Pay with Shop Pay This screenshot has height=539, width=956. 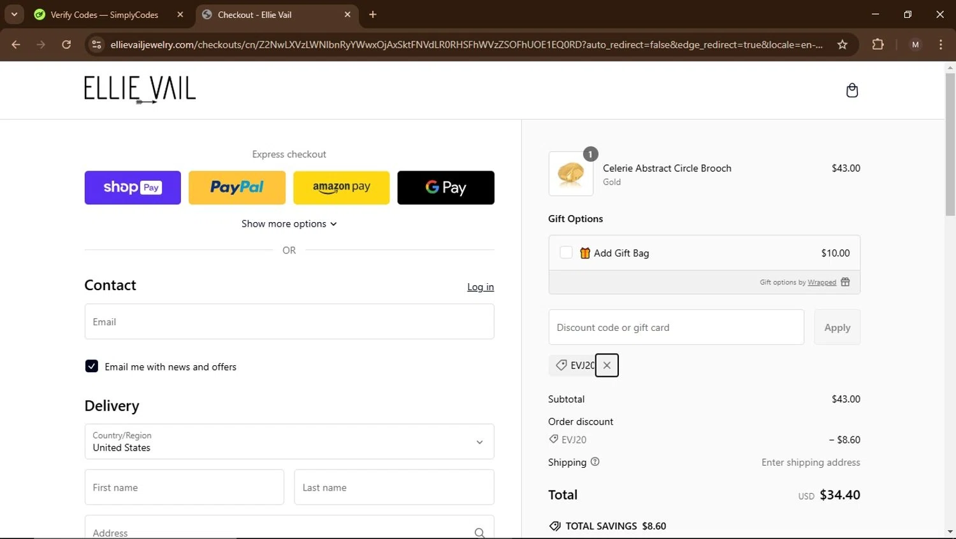pos(133,188)
